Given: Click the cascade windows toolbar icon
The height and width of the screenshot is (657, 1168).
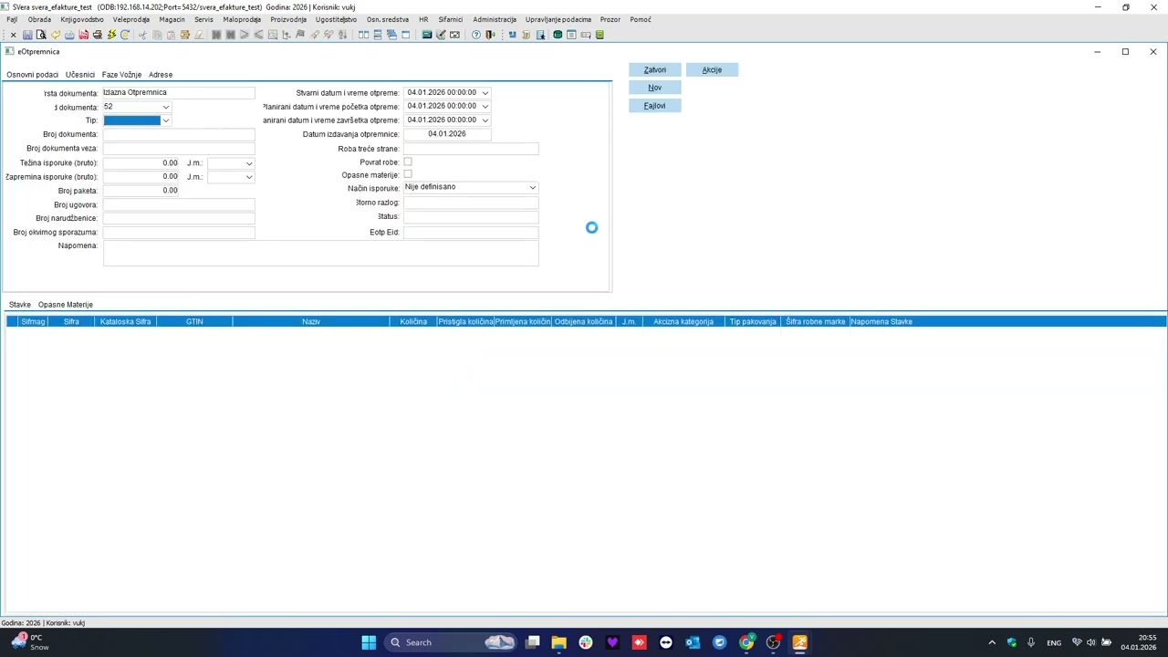Looking at the screenshot, I should pyautogui.click(x=391, y=35).
